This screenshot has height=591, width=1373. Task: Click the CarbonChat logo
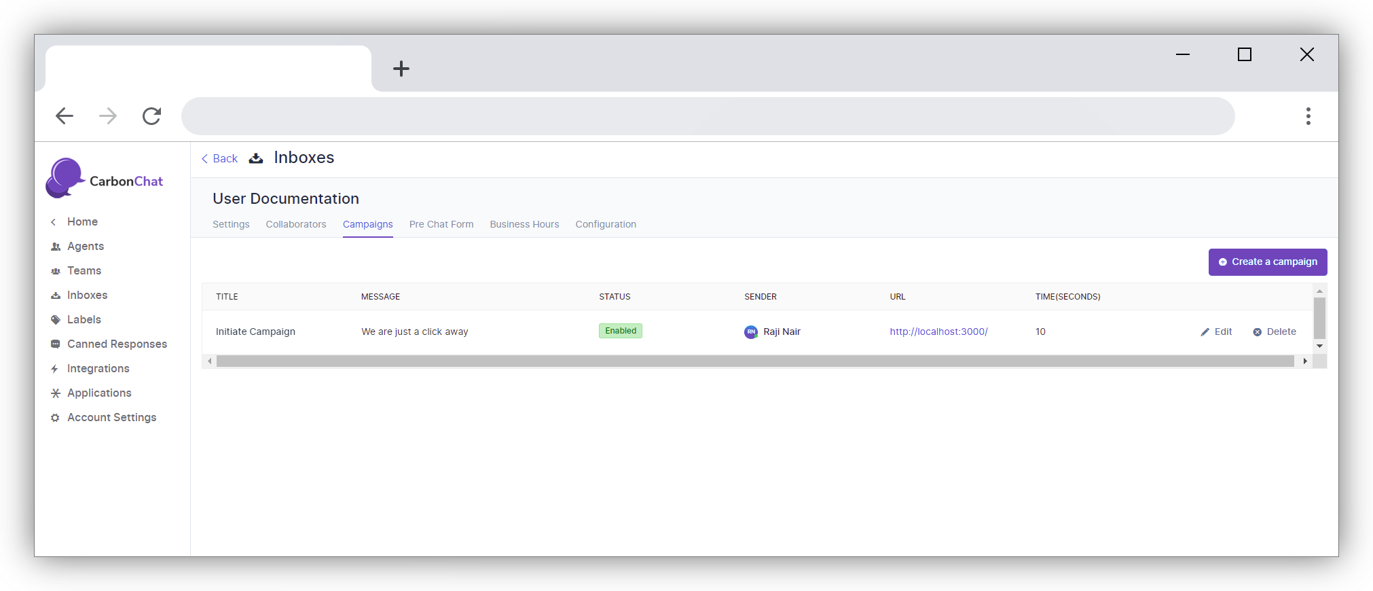[x=105, y=179]
